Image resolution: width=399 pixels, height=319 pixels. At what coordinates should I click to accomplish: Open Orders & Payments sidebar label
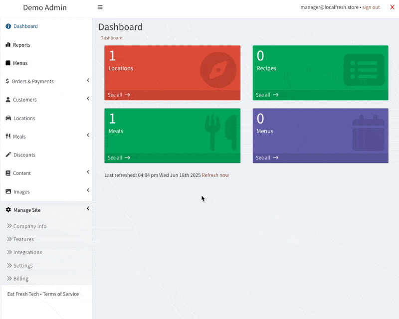coord(32,81)
